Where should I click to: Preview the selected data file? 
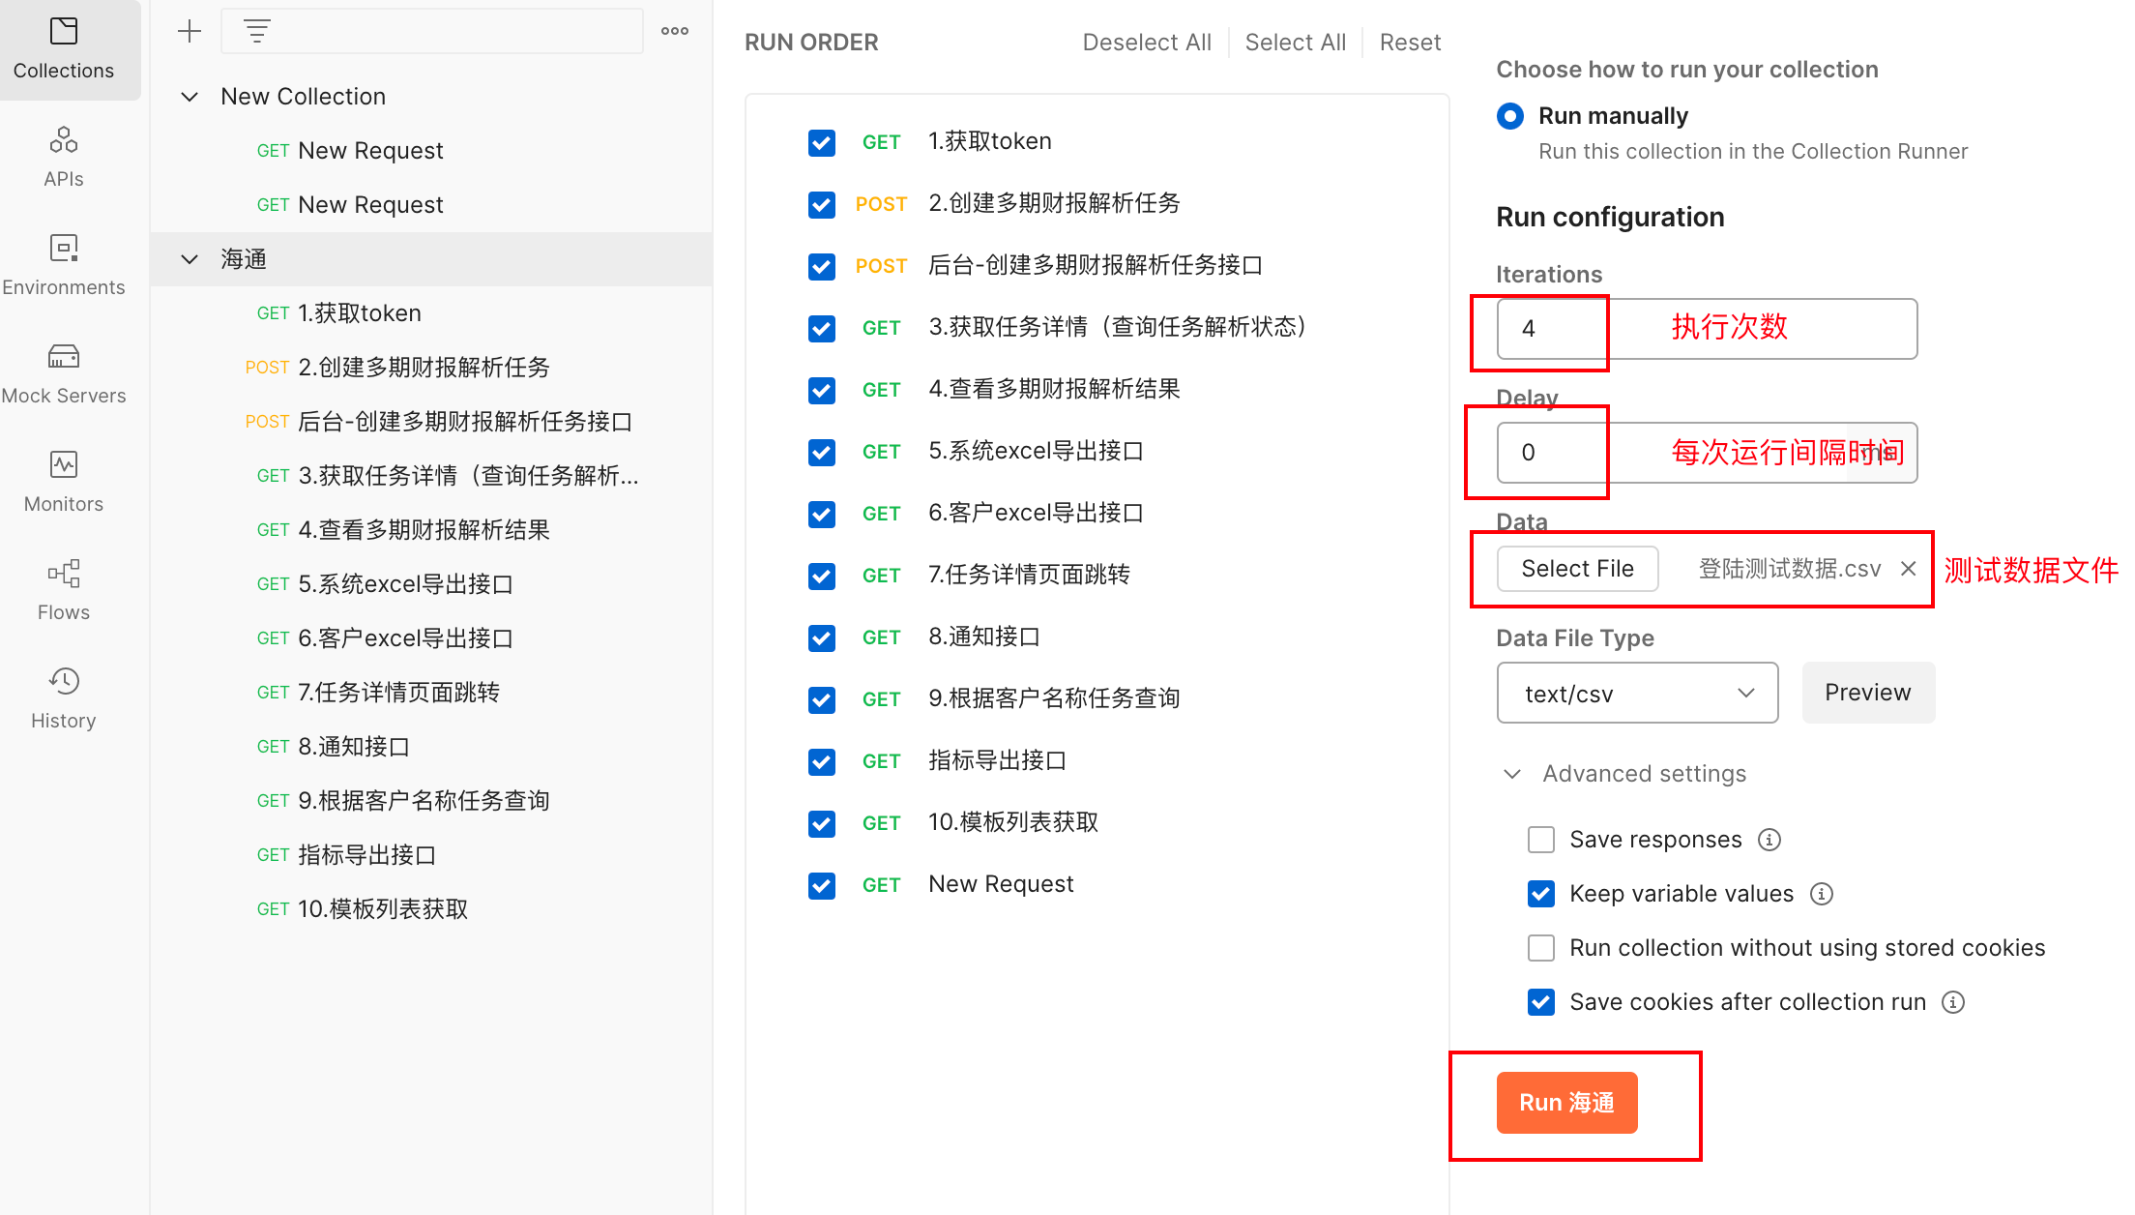click(1867, 693)
